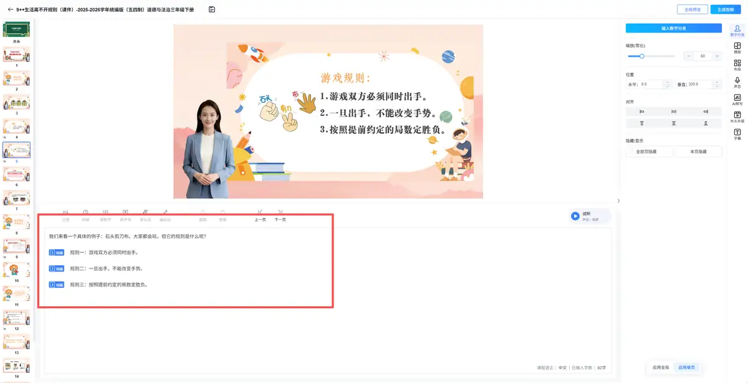The width and height of the screenshot is (748, 383).
Task: Click the script line starting 我们来看一个具体的例子
Action: (128, 236)
